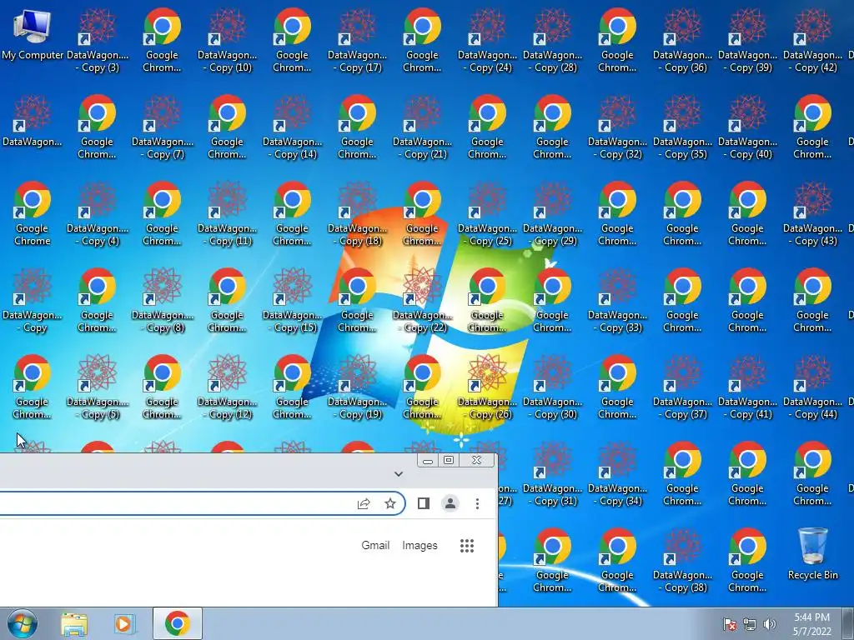Open the Windows Start menu

[22, 623]
